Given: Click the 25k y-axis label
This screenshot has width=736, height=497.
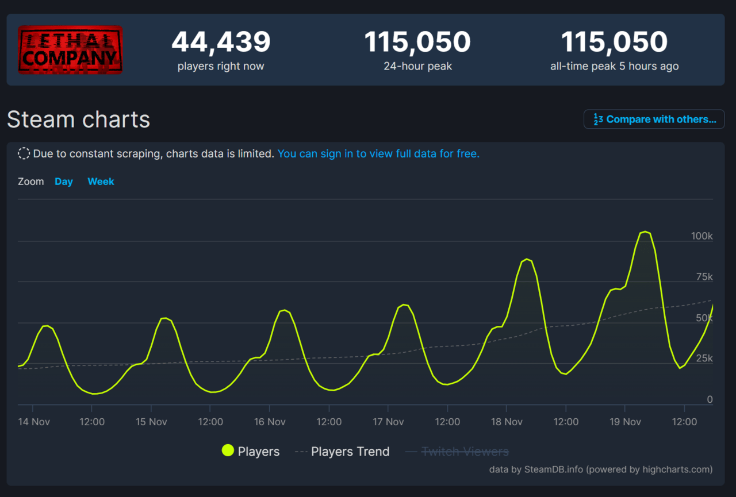Looking at the screenshot, I should pos(704,359).
